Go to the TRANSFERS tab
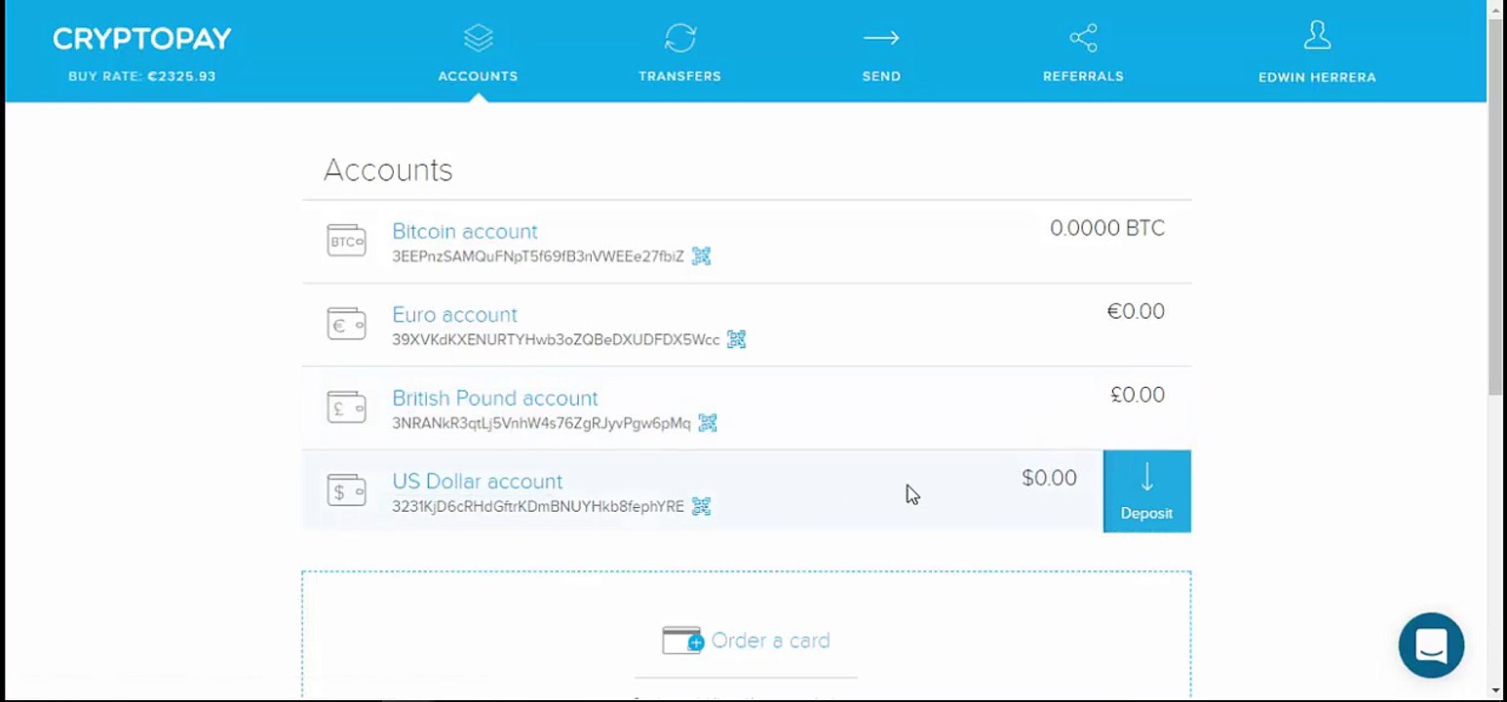The height and width of the screenshot is (702, 1507). coord(679,76)
